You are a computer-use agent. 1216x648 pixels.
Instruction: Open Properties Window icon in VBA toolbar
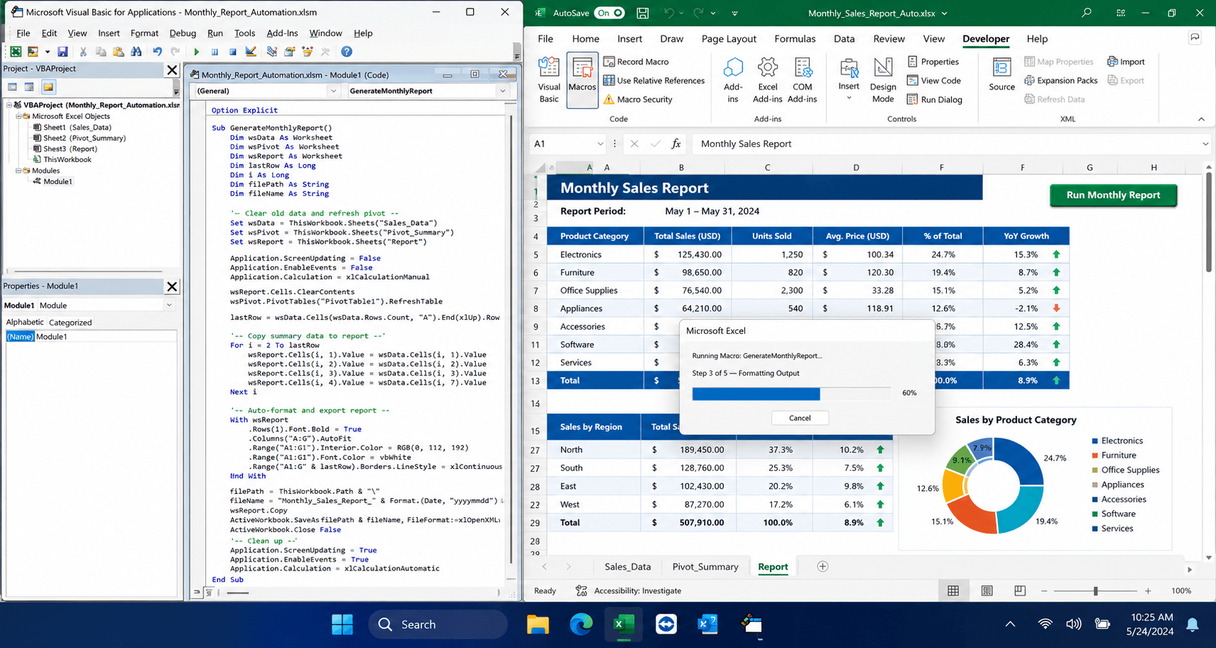[x=290, y=52]
